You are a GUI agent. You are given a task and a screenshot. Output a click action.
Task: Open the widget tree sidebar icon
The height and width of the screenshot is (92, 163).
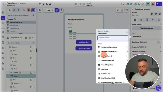(x=3, y=18)
